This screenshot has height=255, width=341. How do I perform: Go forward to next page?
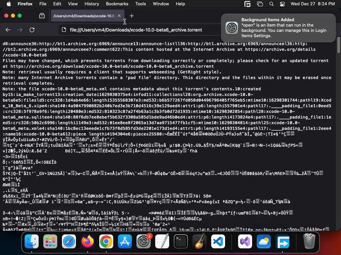(20, 30)
